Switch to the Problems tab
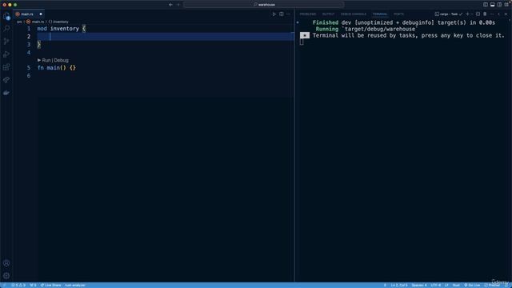 [x=308, y=14]
